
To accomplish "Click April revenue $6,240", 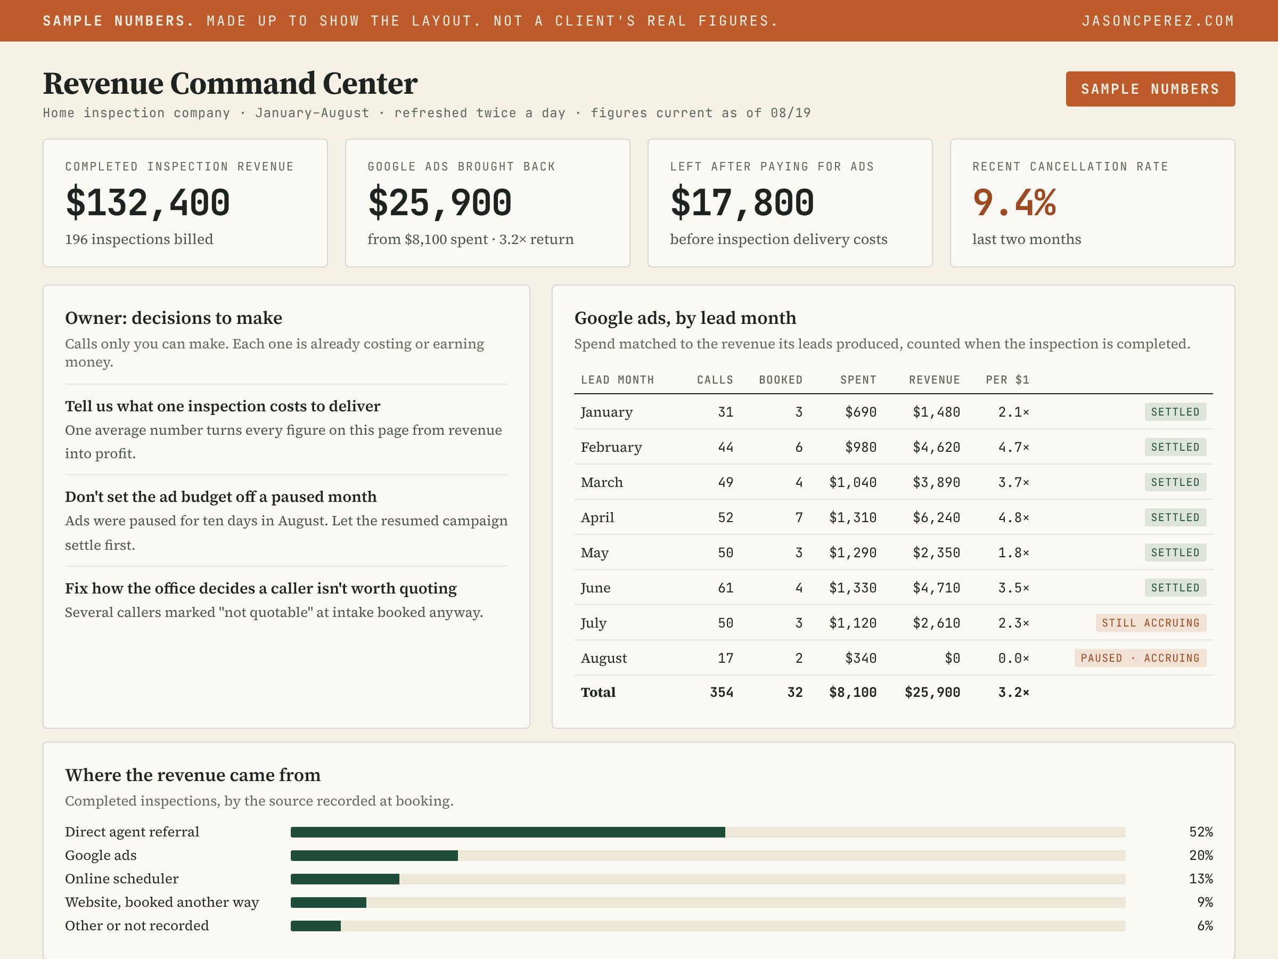I will (x=937, y=518).
